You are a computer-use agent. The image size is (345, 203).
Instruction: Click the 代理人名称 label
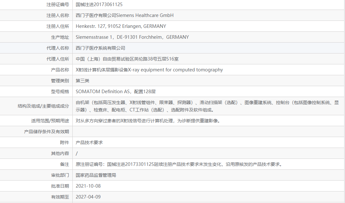click(58, 48)
